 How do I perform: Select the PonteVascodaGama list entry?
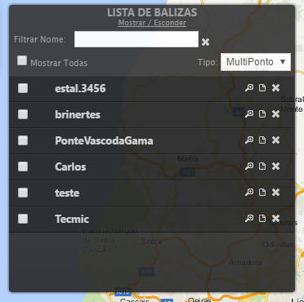click(152, 140)
